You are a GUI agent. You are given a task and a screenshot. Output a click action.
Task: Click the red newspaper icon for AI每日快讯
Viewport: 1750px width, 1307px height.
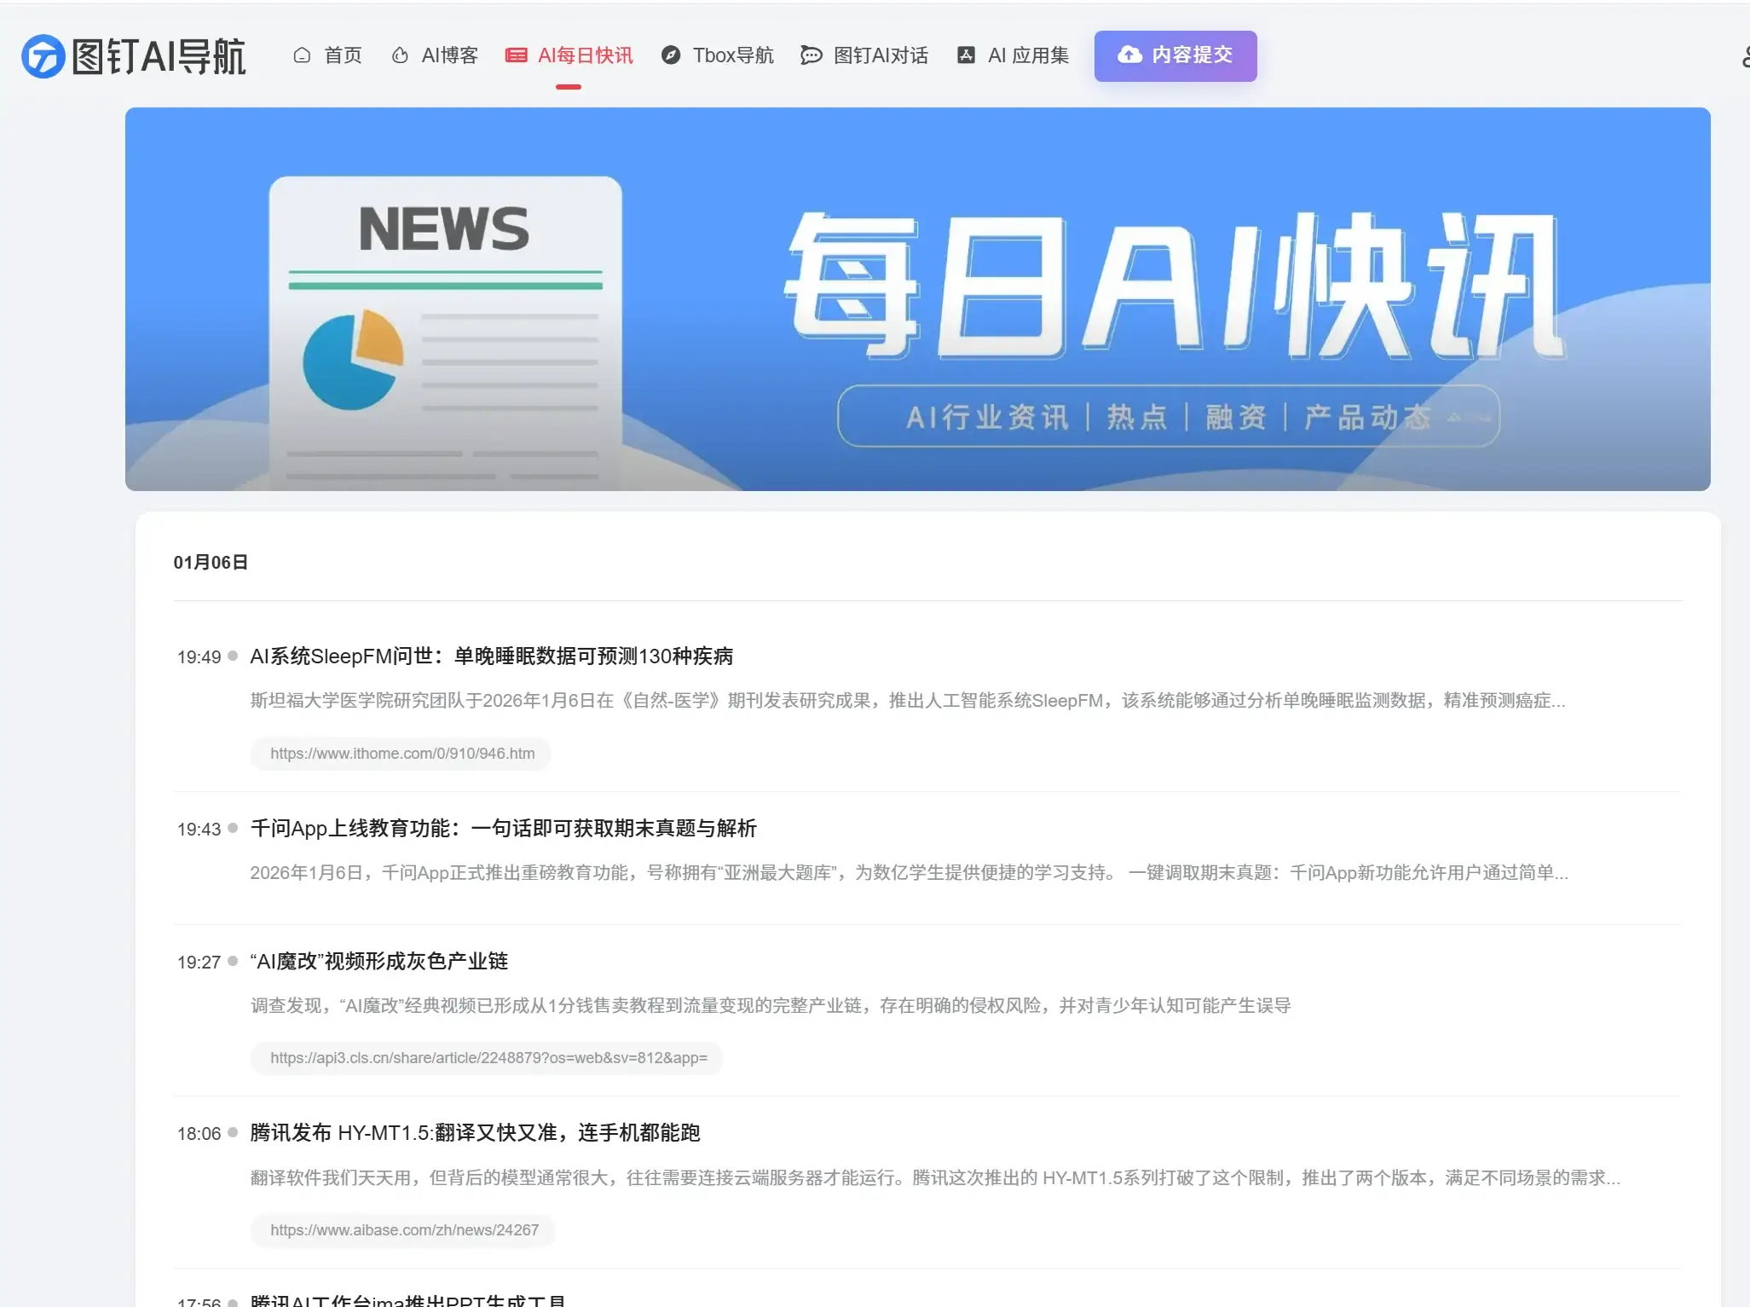click(x=516, y=55)
